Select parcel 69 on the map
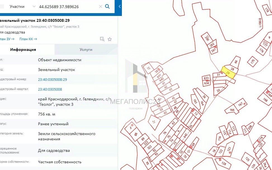 [x=193, y=144]
